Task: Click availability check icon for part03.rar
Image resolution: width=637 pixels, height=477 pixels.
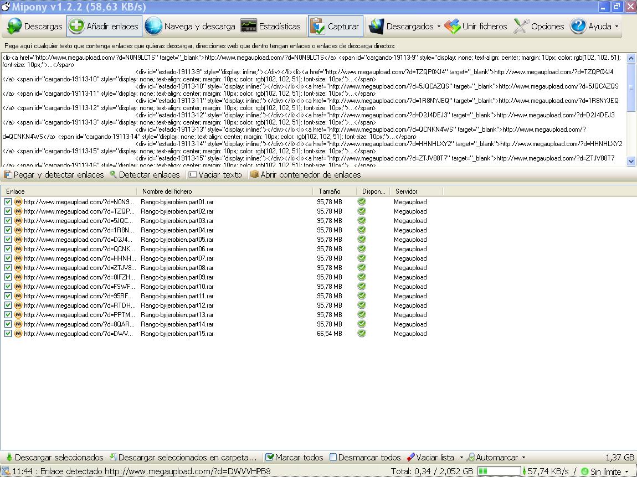Action: pyautogui.click(x=362, y=220)
